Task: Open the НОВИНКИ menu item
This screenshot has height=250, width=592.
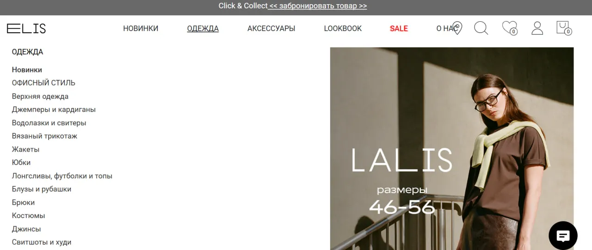Action: [141, 29]
